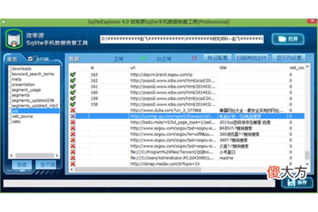Viewport: 318px width, 212px height.
Task: Tick the checkbox beside presentation table
Action: click(10, 84)
